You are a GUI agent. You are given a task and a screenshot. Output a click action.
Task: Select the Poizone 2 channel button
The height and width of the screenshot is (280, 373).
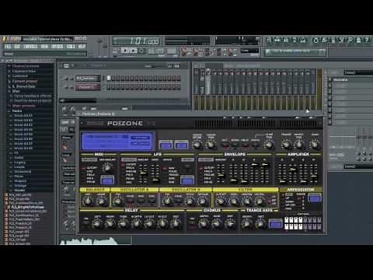(88, 87)
